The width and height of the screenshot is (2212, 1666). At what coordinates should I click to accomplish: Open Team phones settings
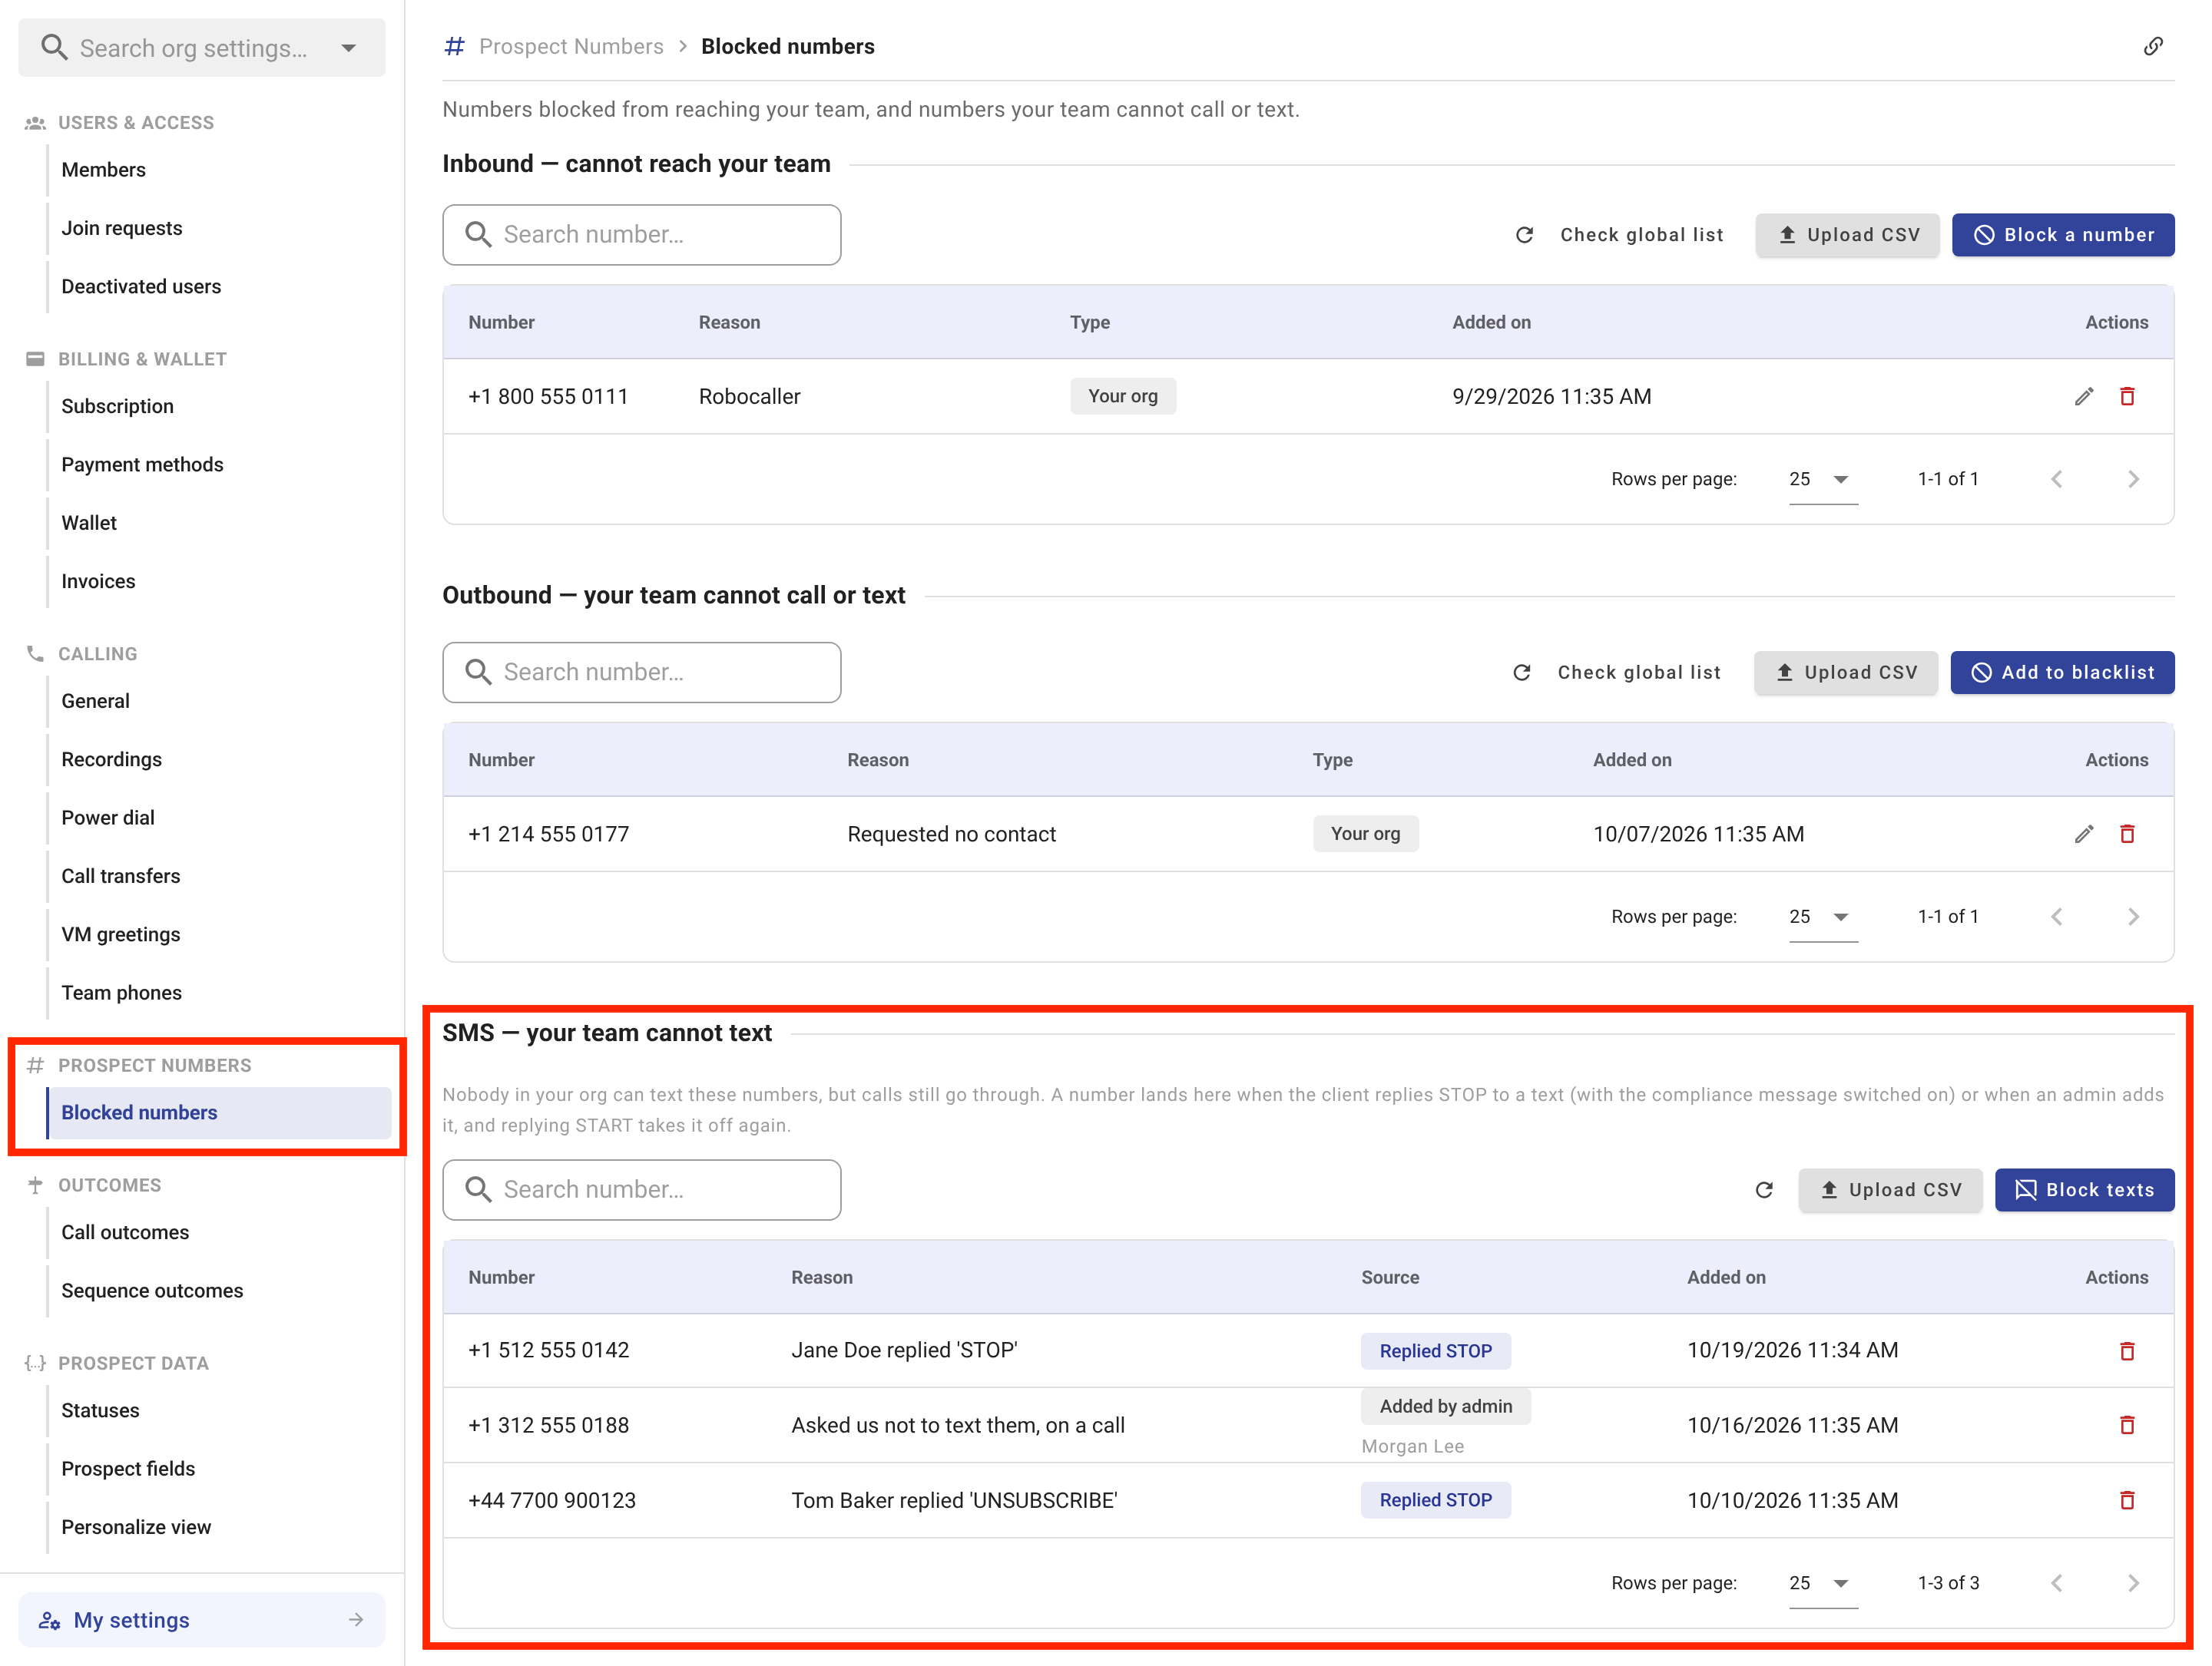click(x=121, y=993)
